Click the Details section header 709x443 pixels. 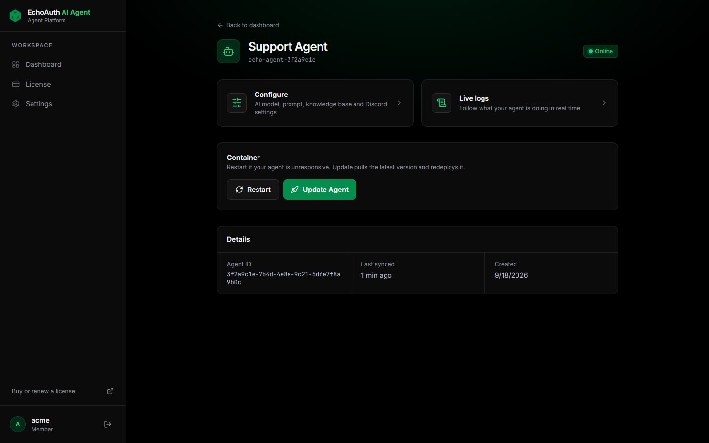(238, 239)
